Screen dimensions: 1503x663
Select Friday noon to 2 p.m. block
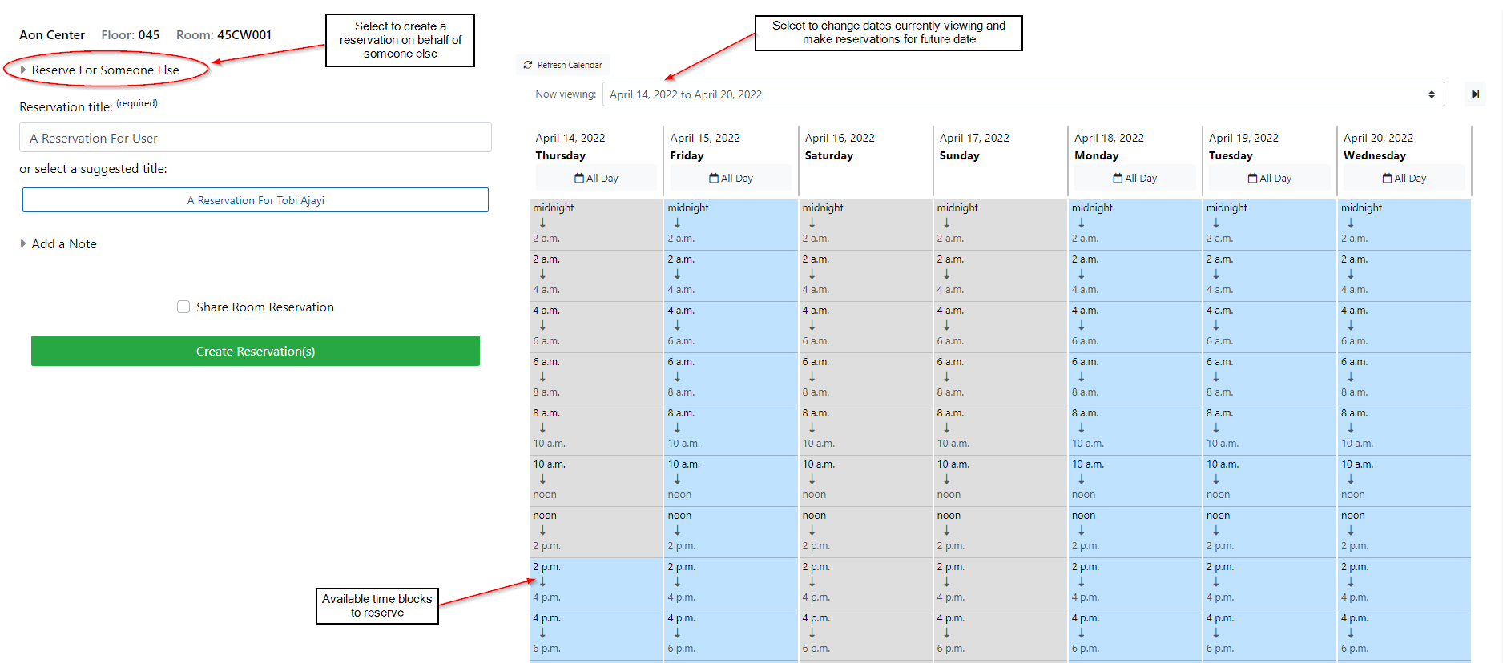pyautogui.click(x=731, y=532)
